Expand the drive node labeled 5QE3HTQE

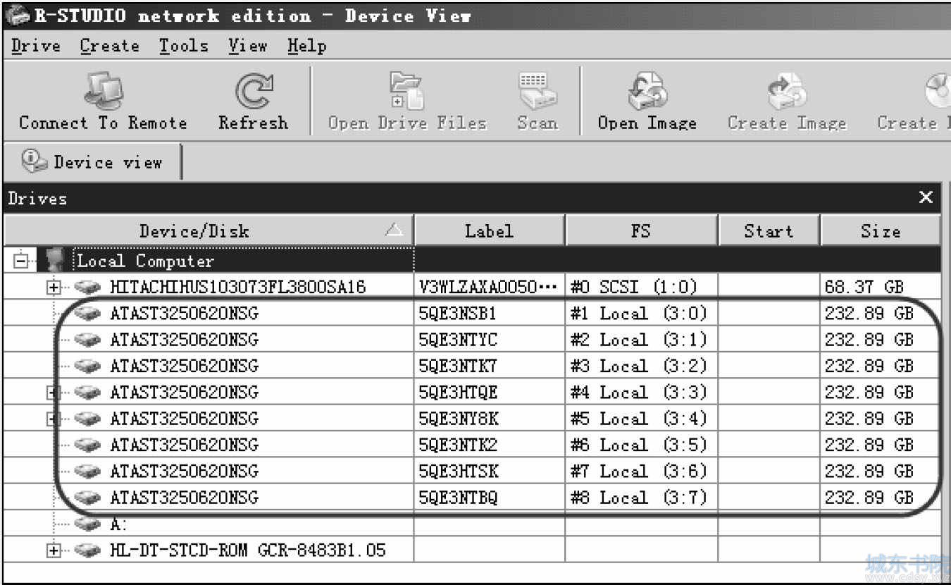54,393
